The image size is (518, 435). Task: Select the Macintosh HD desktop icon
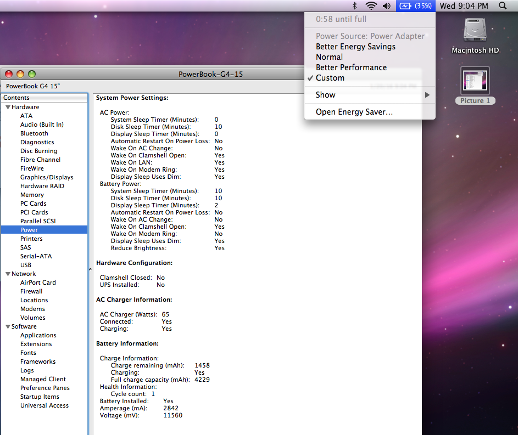[x=475, y=36]
